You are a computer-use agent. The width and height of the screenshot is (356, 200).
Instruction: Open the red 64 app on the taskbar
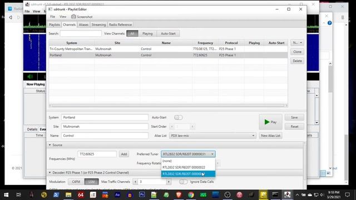81,195
